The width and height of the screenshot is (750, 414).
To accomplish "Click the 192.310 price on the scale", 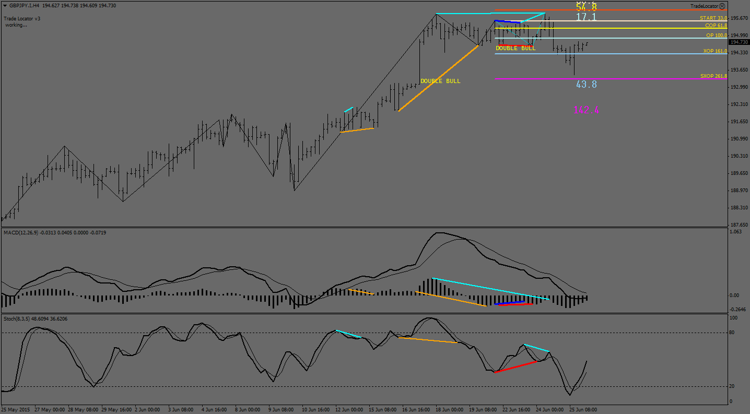I will 739,104.
